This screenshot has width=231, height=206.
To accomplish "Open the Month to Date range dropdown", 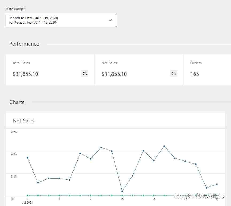I will 61,20.
